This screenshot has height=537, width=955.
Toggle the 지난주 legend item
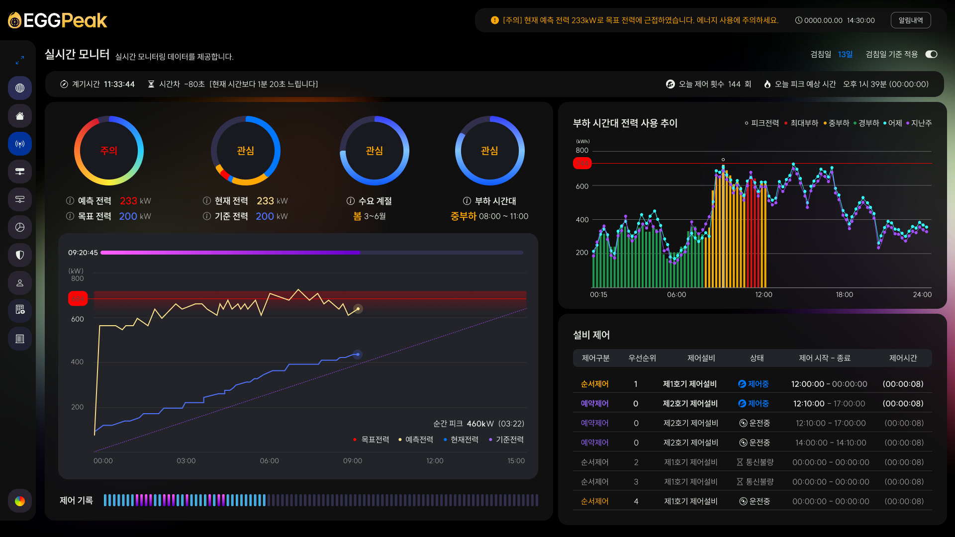(919, 123)
